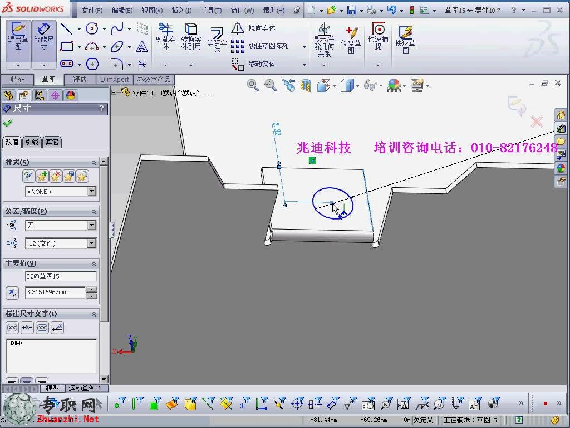The height and width of the screenshot is (428, 570).
Task: Select the Line sketch tool
Action: [67, 28]
